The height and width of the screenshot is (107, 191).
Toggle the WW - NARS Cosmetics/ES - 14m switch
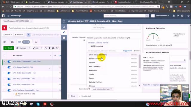pyautogui.click(x=9, y=73)
